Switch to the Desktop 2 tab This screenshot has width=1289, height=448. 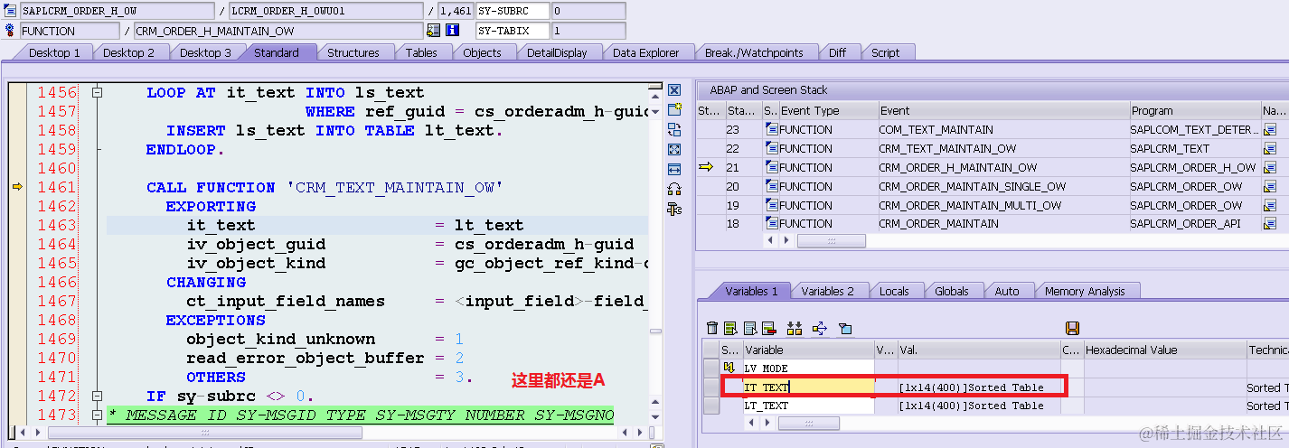click(128, 52)
